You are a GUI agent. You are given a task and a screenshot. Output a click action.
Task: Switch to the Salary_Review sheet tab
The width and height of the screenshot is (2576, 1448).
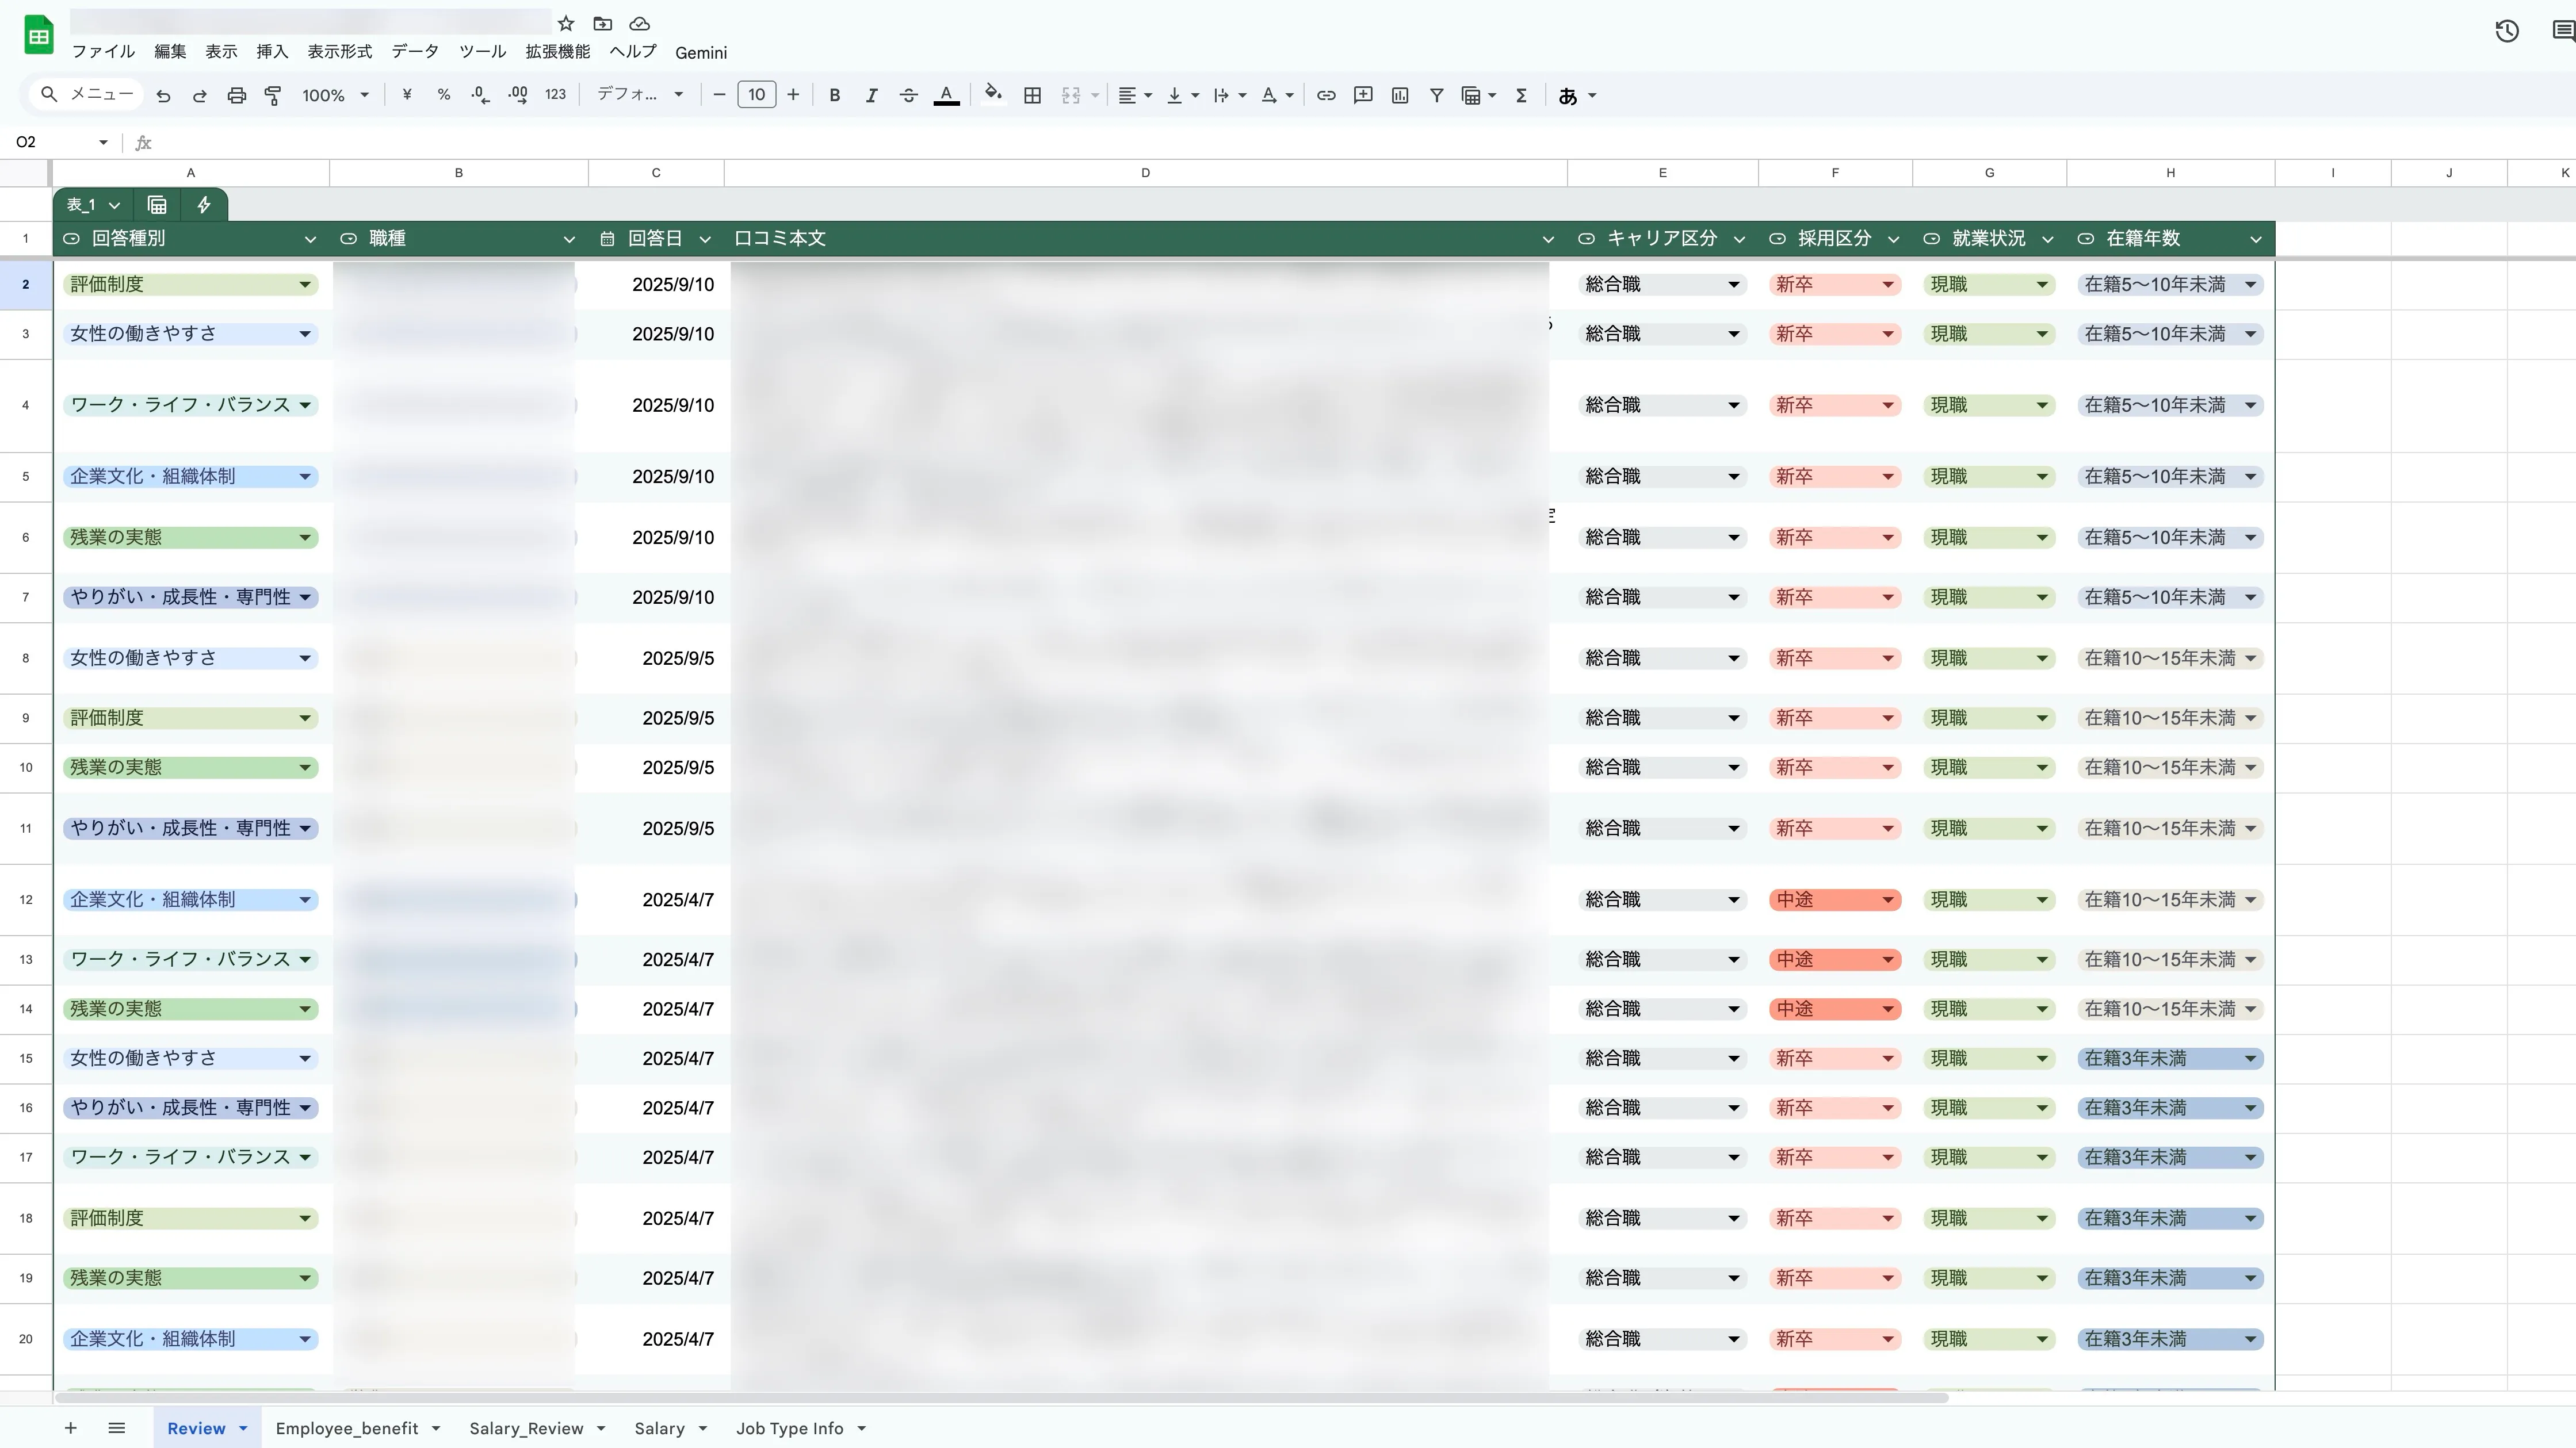click(526, 1428)
